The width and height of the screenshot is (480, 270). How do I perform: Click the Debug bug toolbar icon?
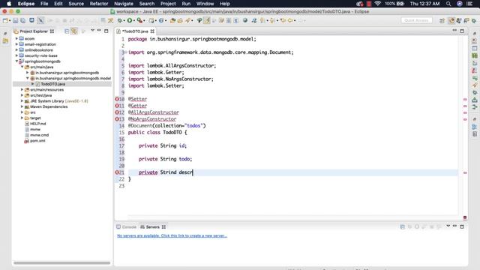120,20
